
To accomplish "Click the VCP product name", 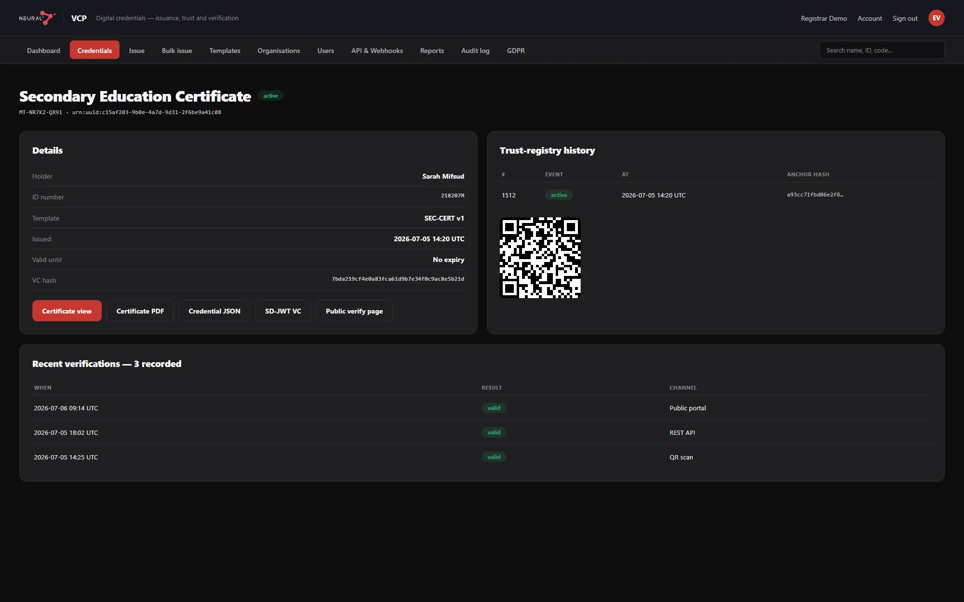I will (x=79, y=18).
